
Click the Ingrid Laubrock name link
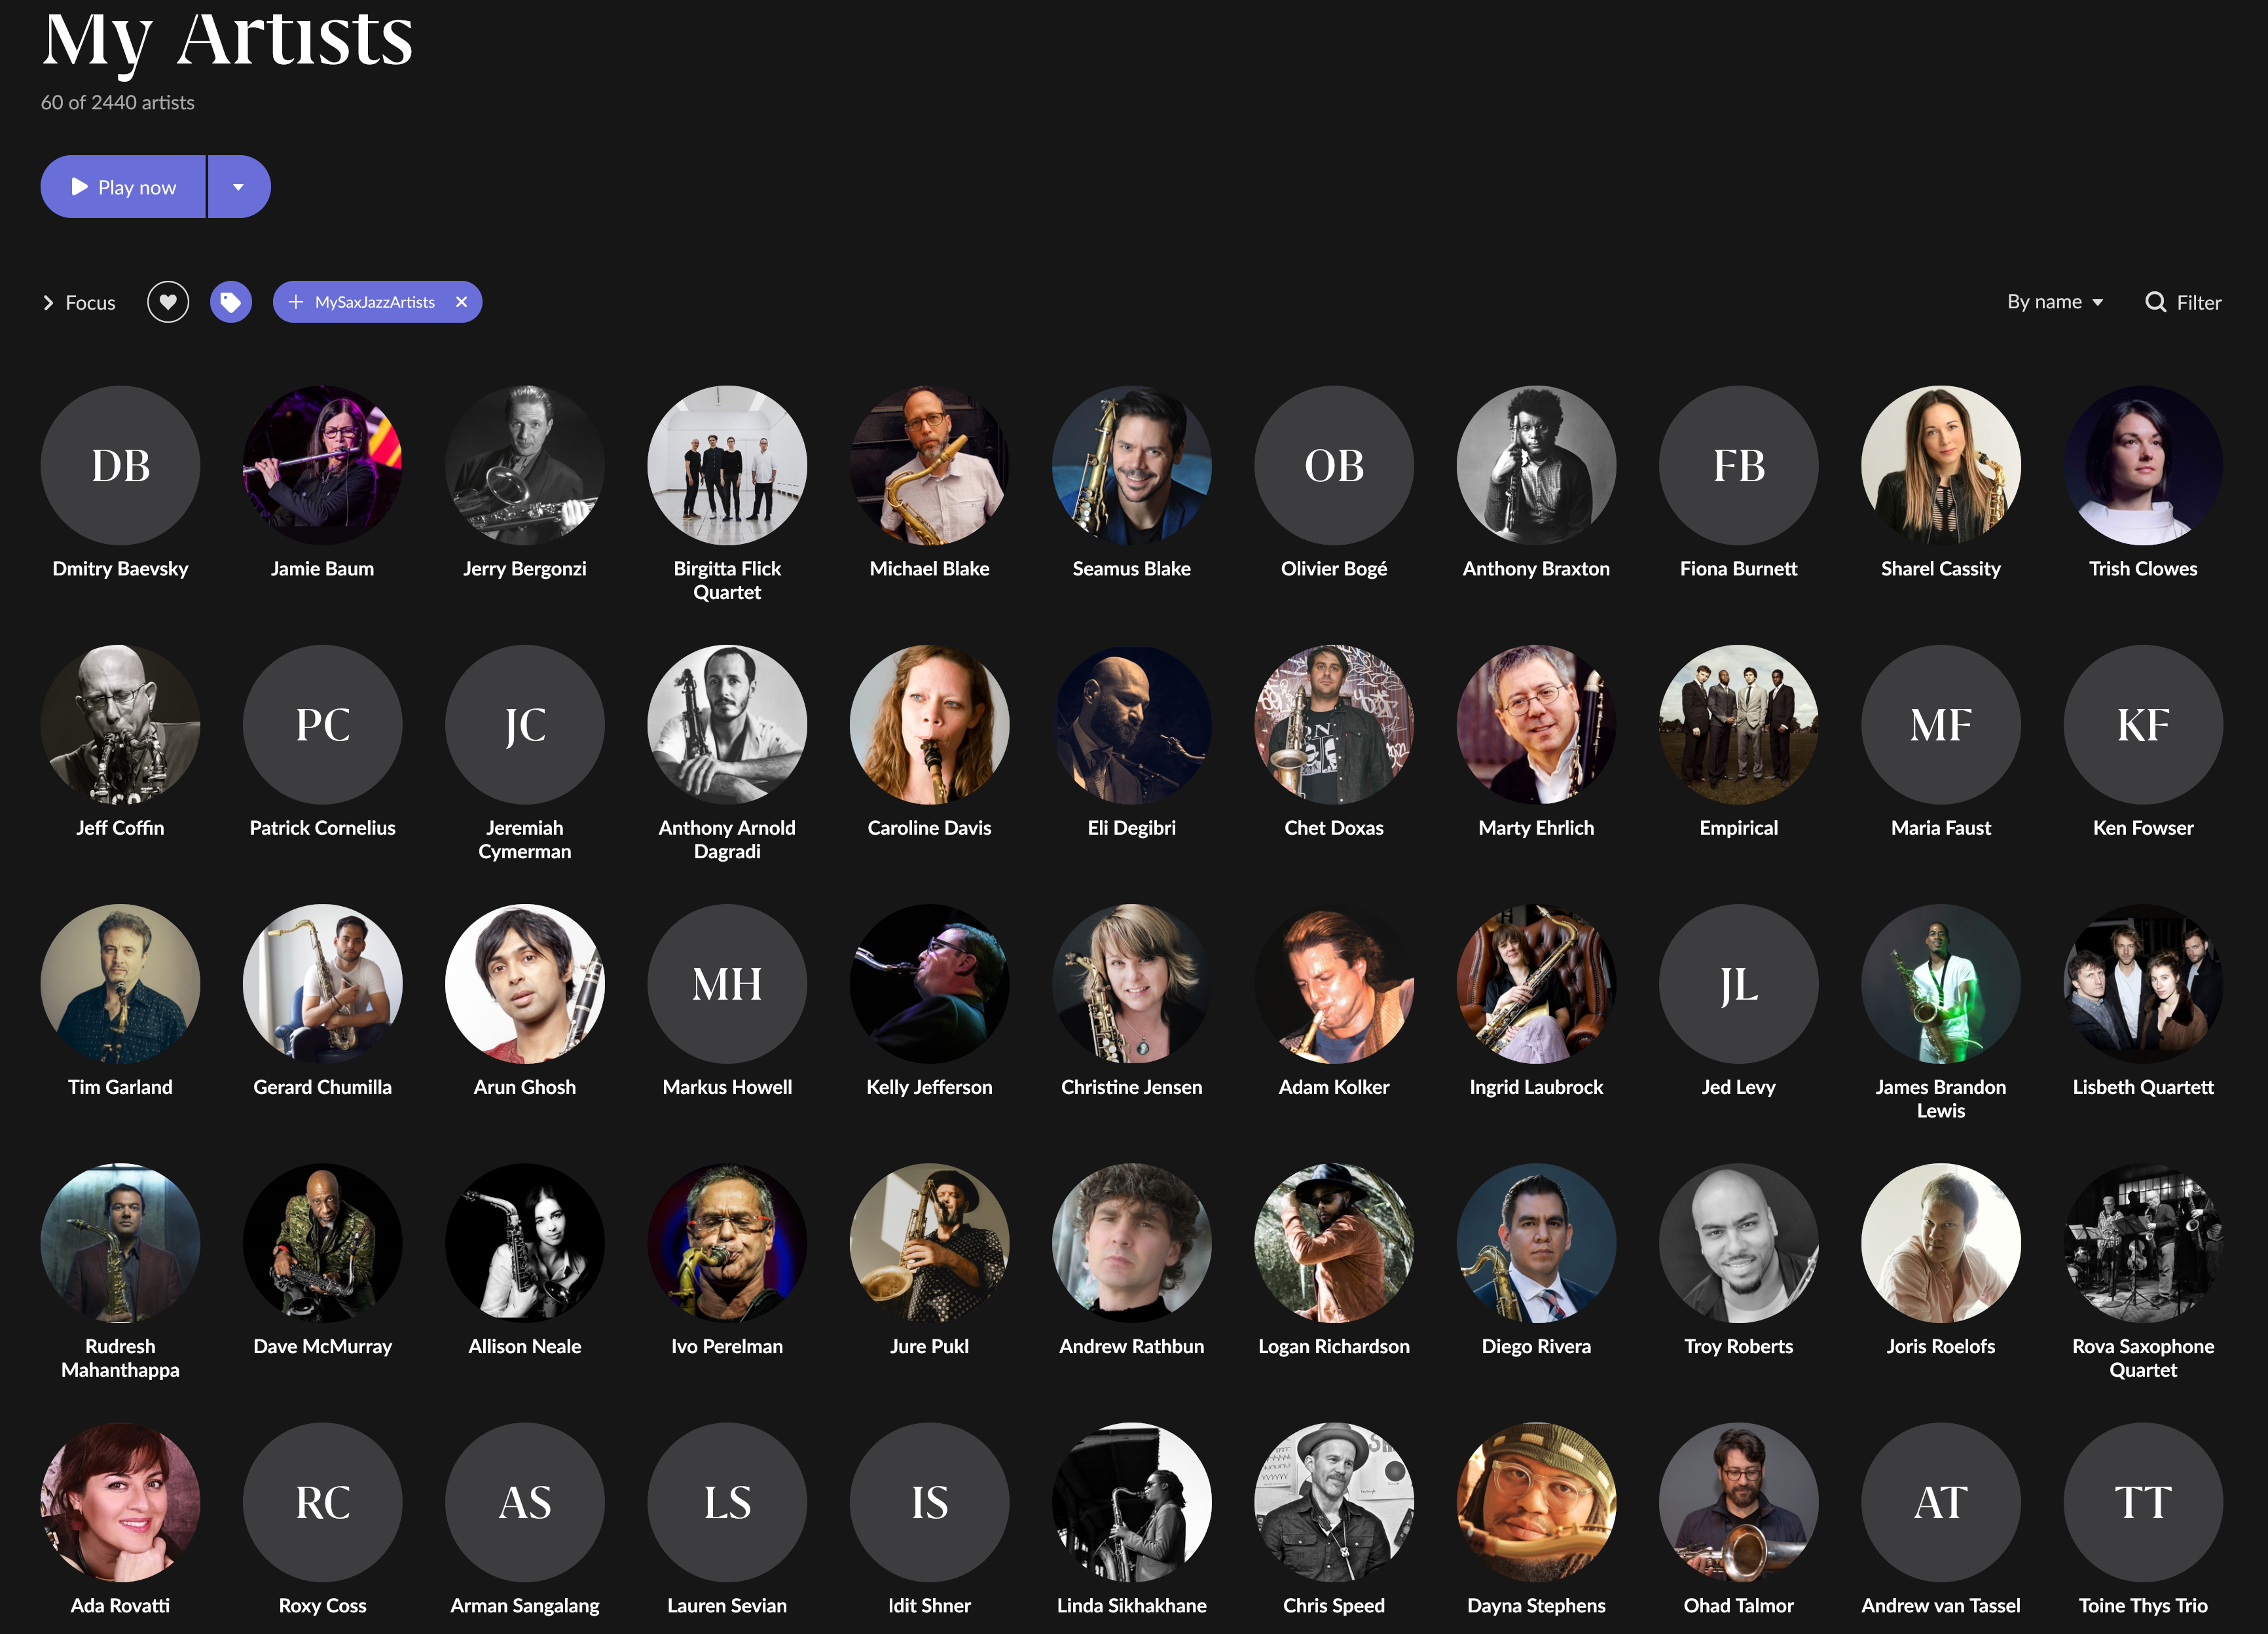(1536, 1087)
